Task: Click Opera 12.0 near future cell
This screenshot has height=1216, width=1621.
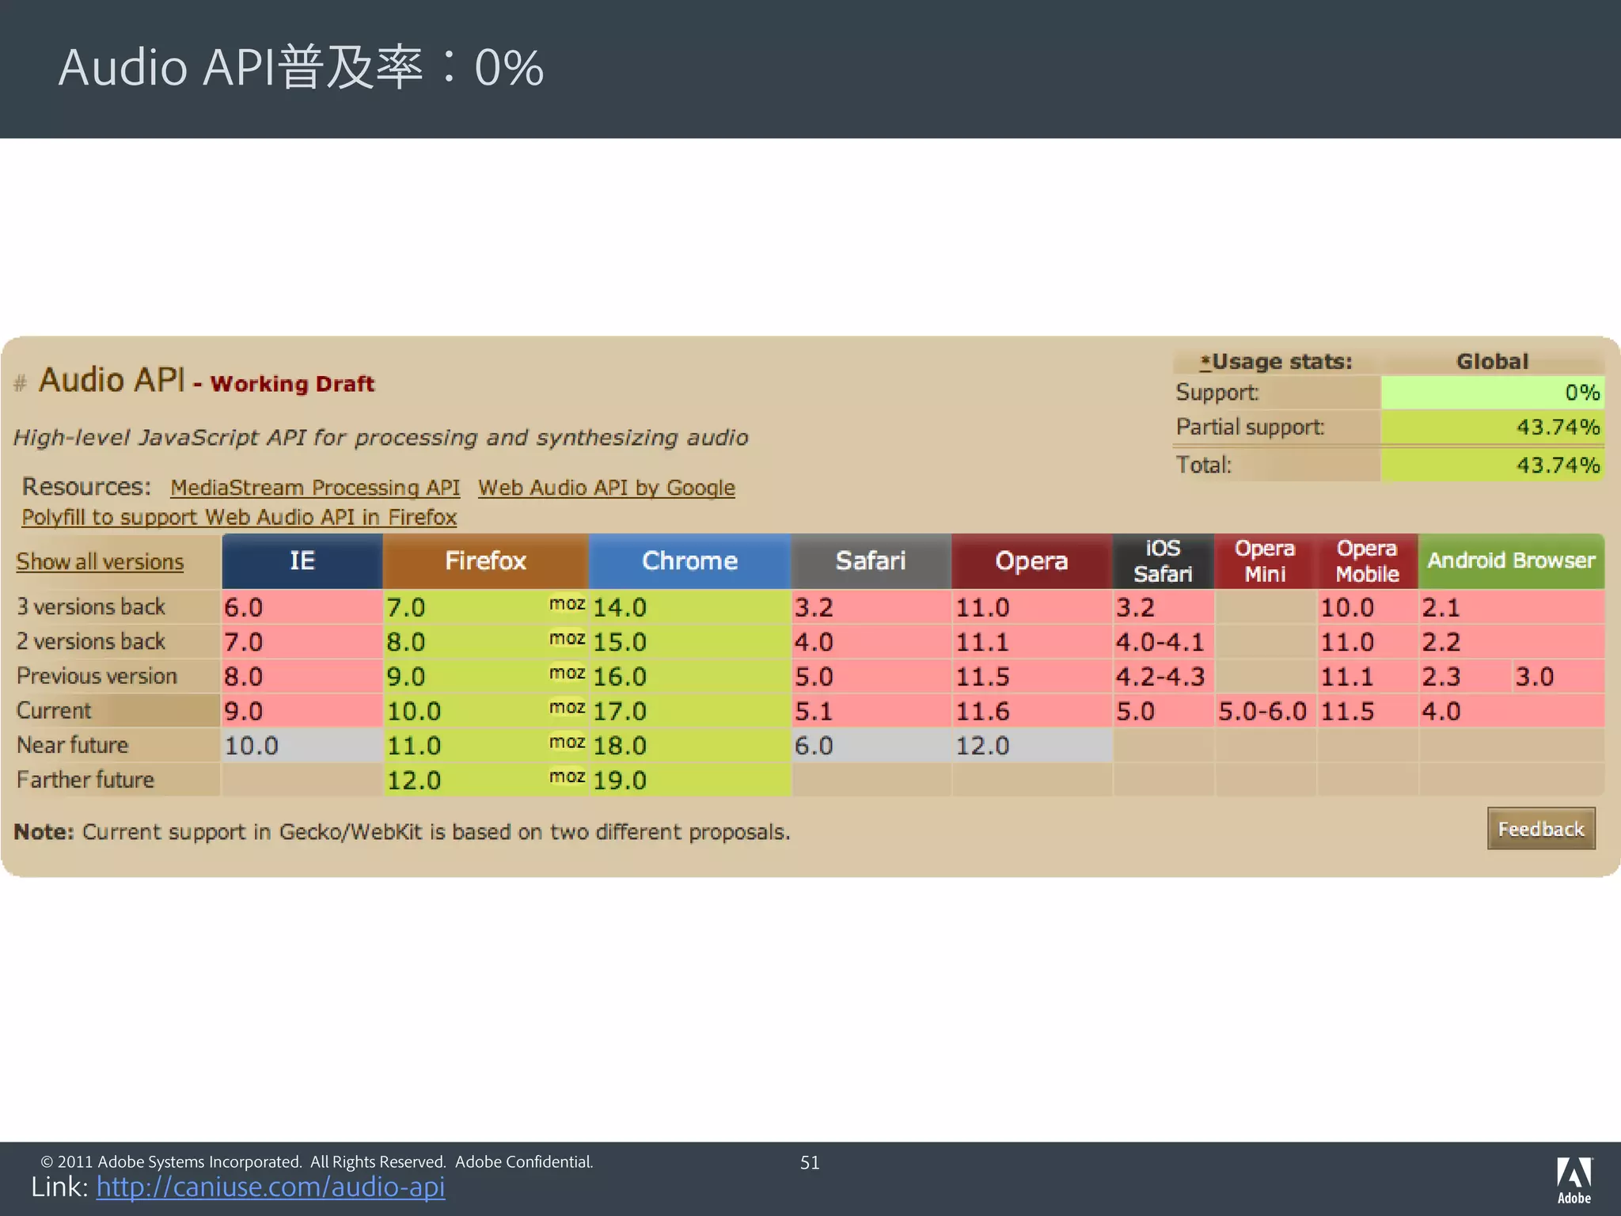Action: (1031, 746)
